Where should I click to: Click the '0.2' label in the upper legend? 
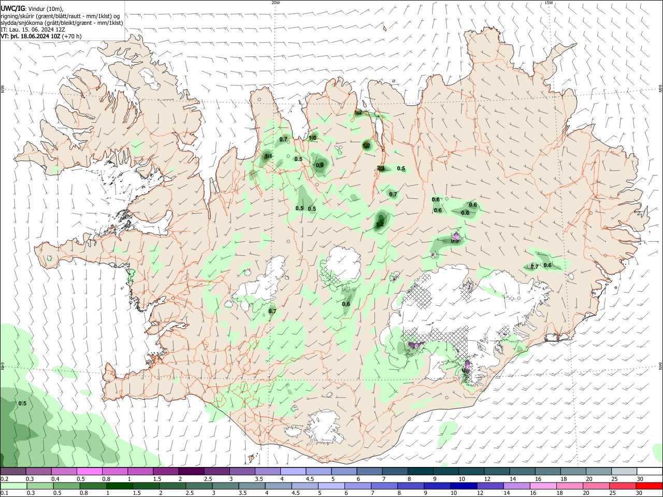tap(4, 479)
